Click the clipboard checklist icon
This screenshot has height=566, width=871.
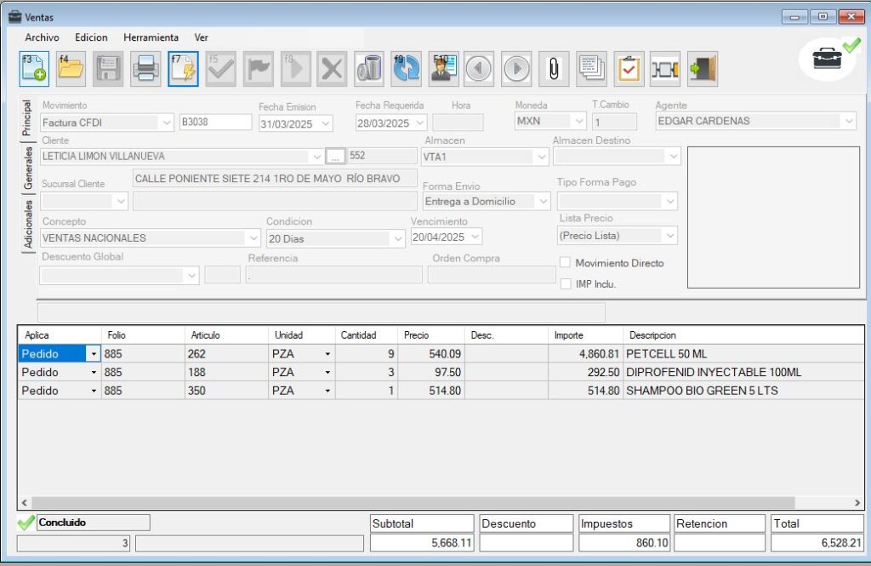point(629,69)
